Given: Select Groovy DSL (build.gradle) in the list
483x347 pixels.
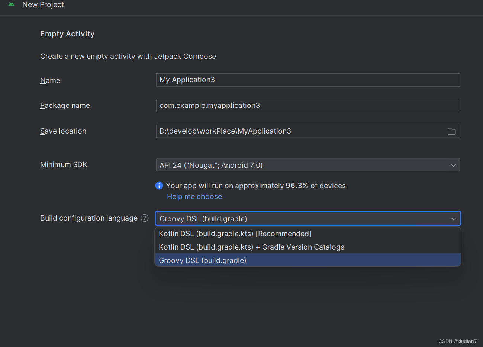Looking at the screenshot, I should point(308,260).
